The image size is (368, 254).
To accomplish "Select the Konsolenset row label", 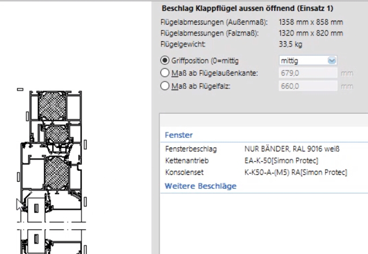I will coord(184,172).
